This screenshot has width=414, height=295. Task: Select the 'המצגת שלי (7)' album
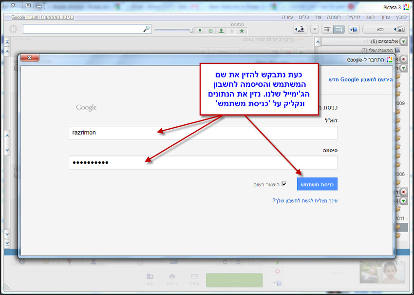[x=377, y=50]
